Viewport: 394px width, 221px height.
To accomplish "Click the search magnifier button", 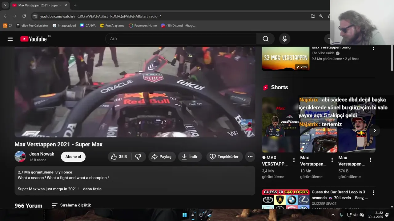I will [x=265, y=39].
